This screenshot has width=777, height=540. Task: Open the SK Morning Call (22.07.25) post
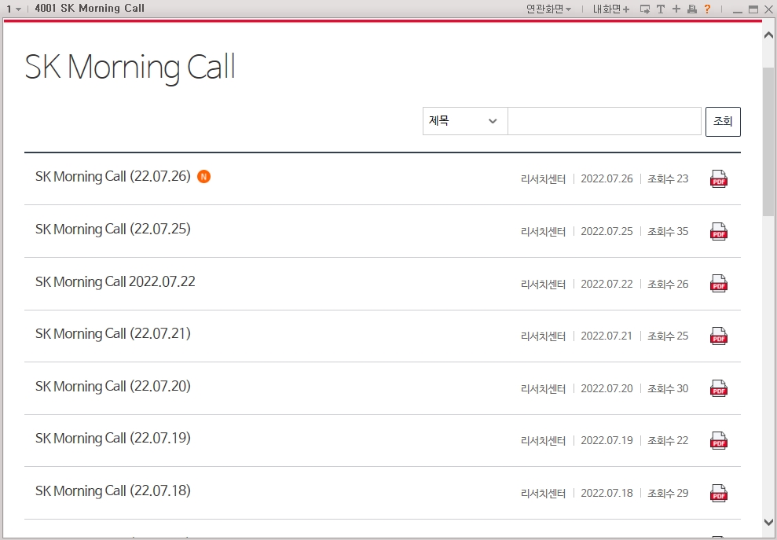[113, 229]
